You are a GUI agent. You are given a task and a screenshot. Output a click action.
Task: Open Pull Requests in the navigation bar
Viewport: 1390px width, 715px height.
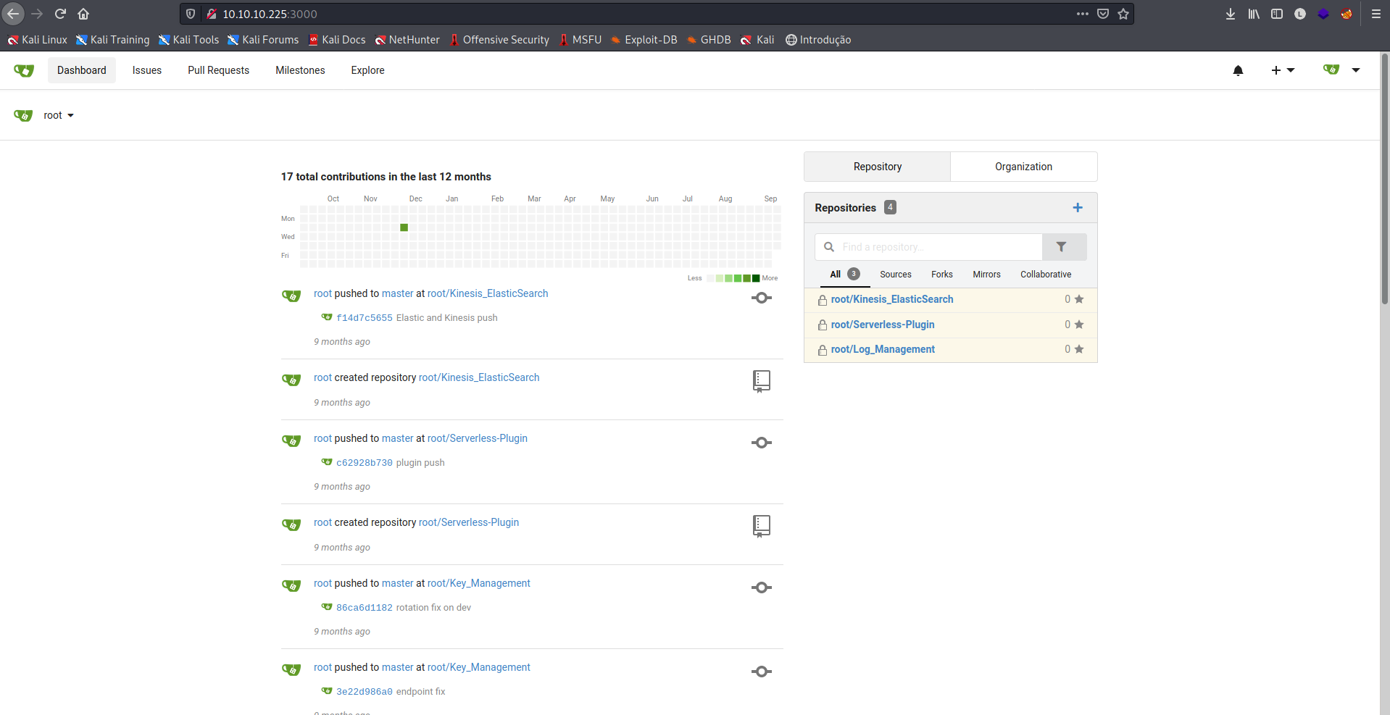[218, 70]
